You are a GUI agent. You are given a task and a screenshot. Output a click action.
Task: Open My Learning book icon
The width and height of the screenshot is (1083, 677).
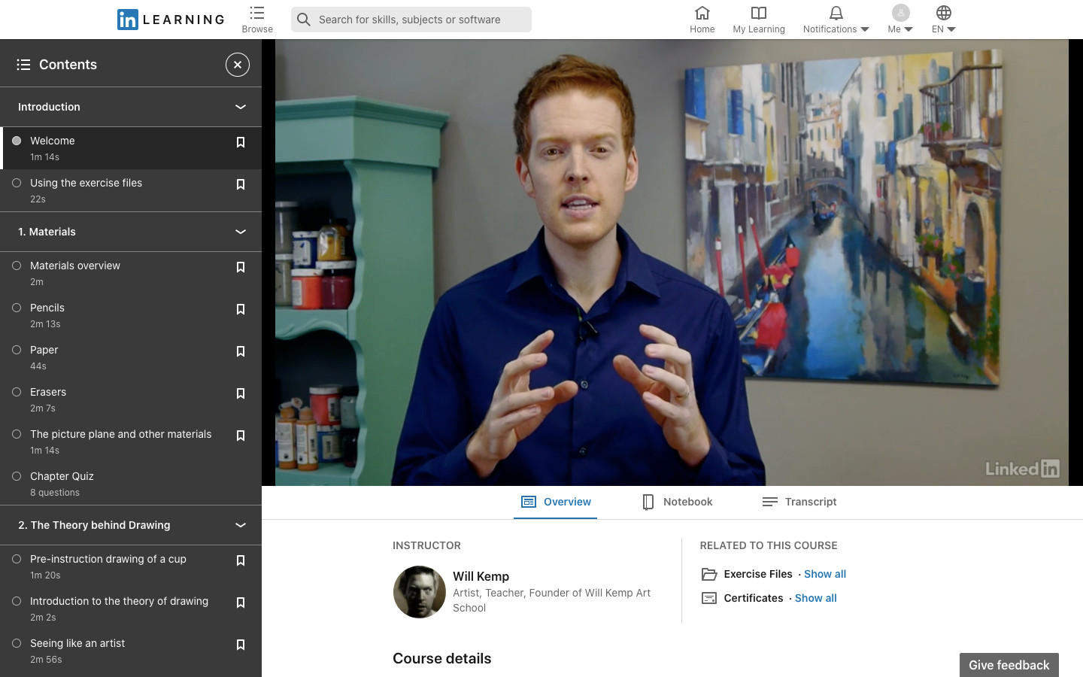click(x=758, y=14)
